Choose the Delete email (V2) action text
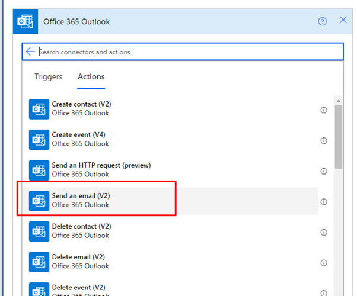Image resolution: width=357 pixels, height=296 pixels. point(78,257)
